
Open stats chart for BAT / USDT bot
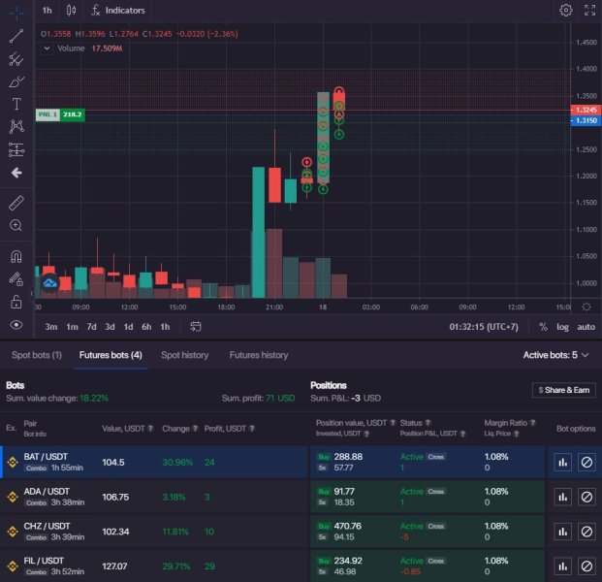(563, 462)
